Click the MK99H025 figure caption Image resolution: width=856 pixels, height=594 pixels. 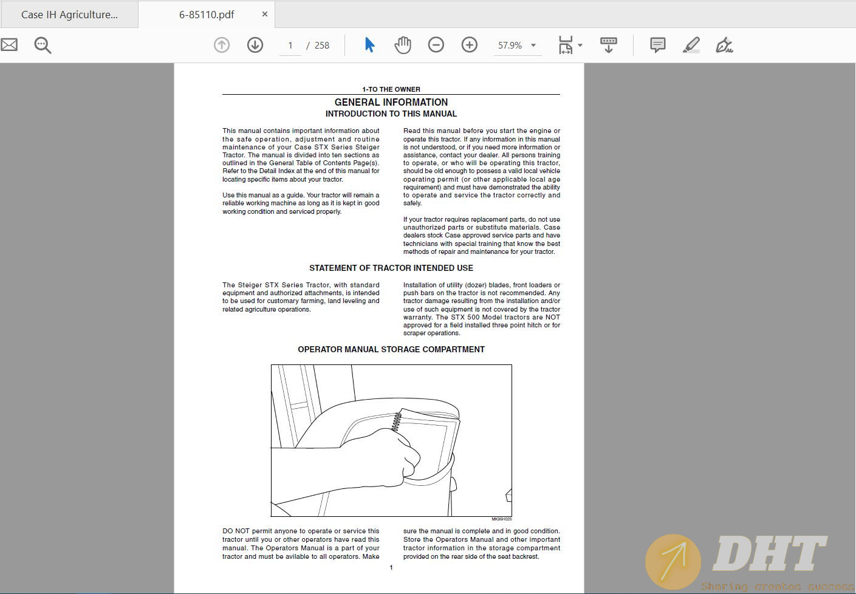pyautogui.click(x=502, y=519)
